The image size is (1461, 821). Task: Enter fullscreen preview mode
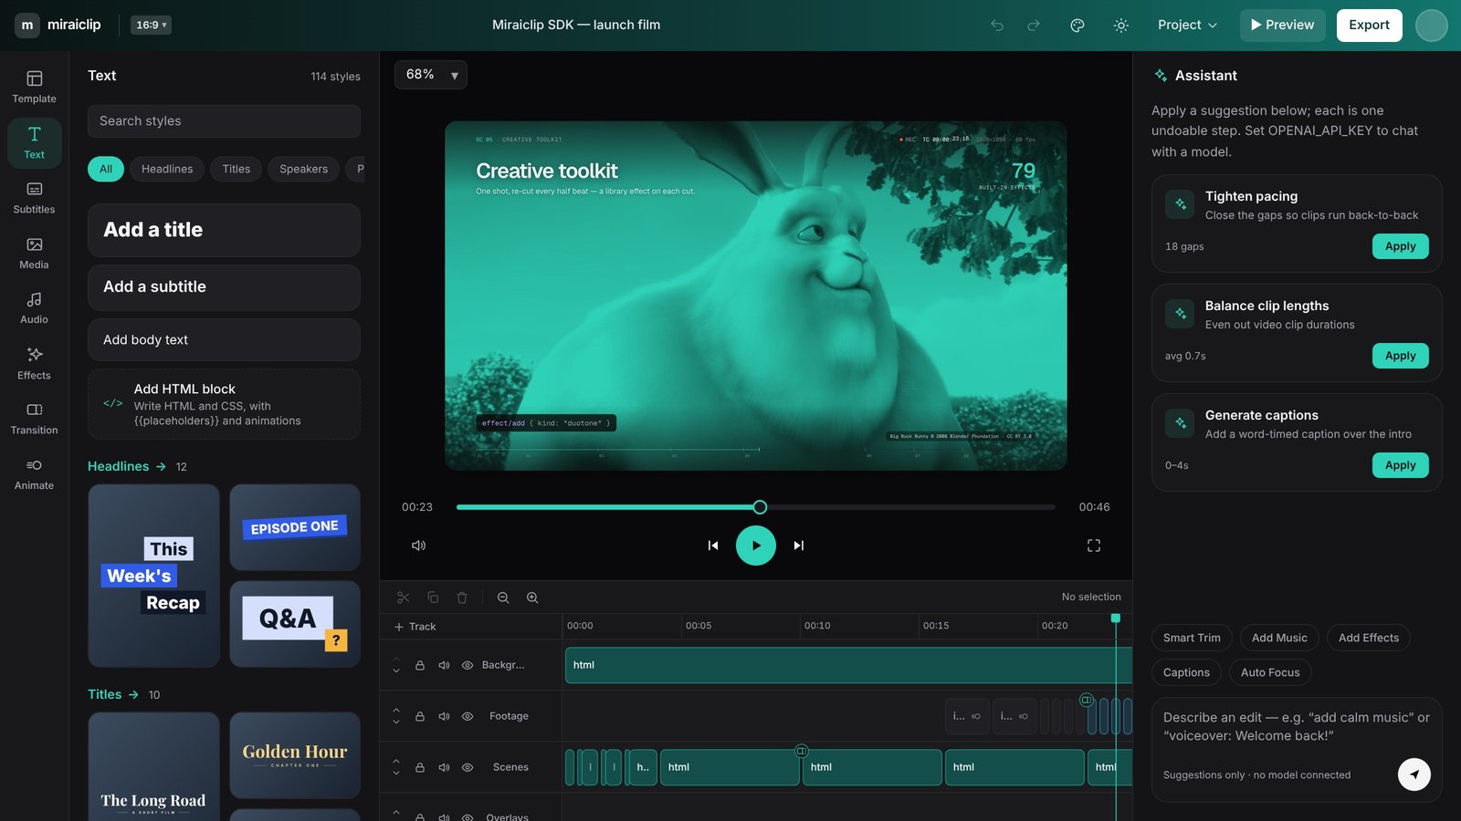click(x=1094, y=546)
